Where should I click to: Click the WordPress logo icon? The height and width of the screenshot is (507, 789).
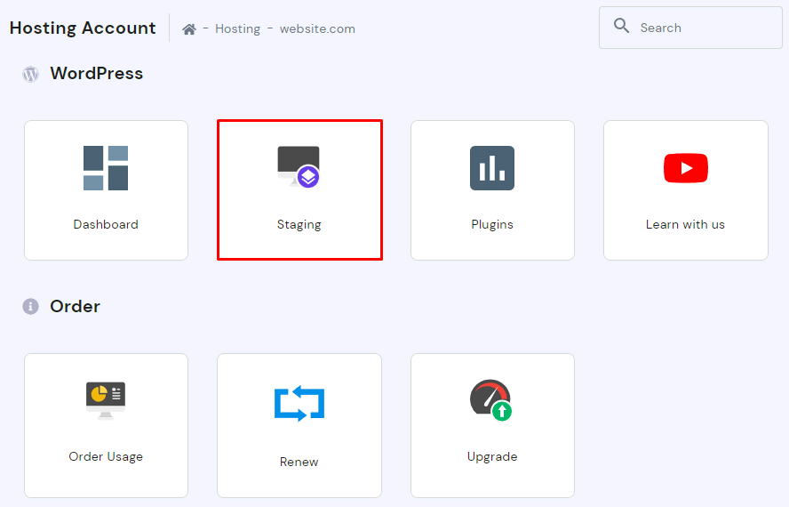(x=31, y=75)
